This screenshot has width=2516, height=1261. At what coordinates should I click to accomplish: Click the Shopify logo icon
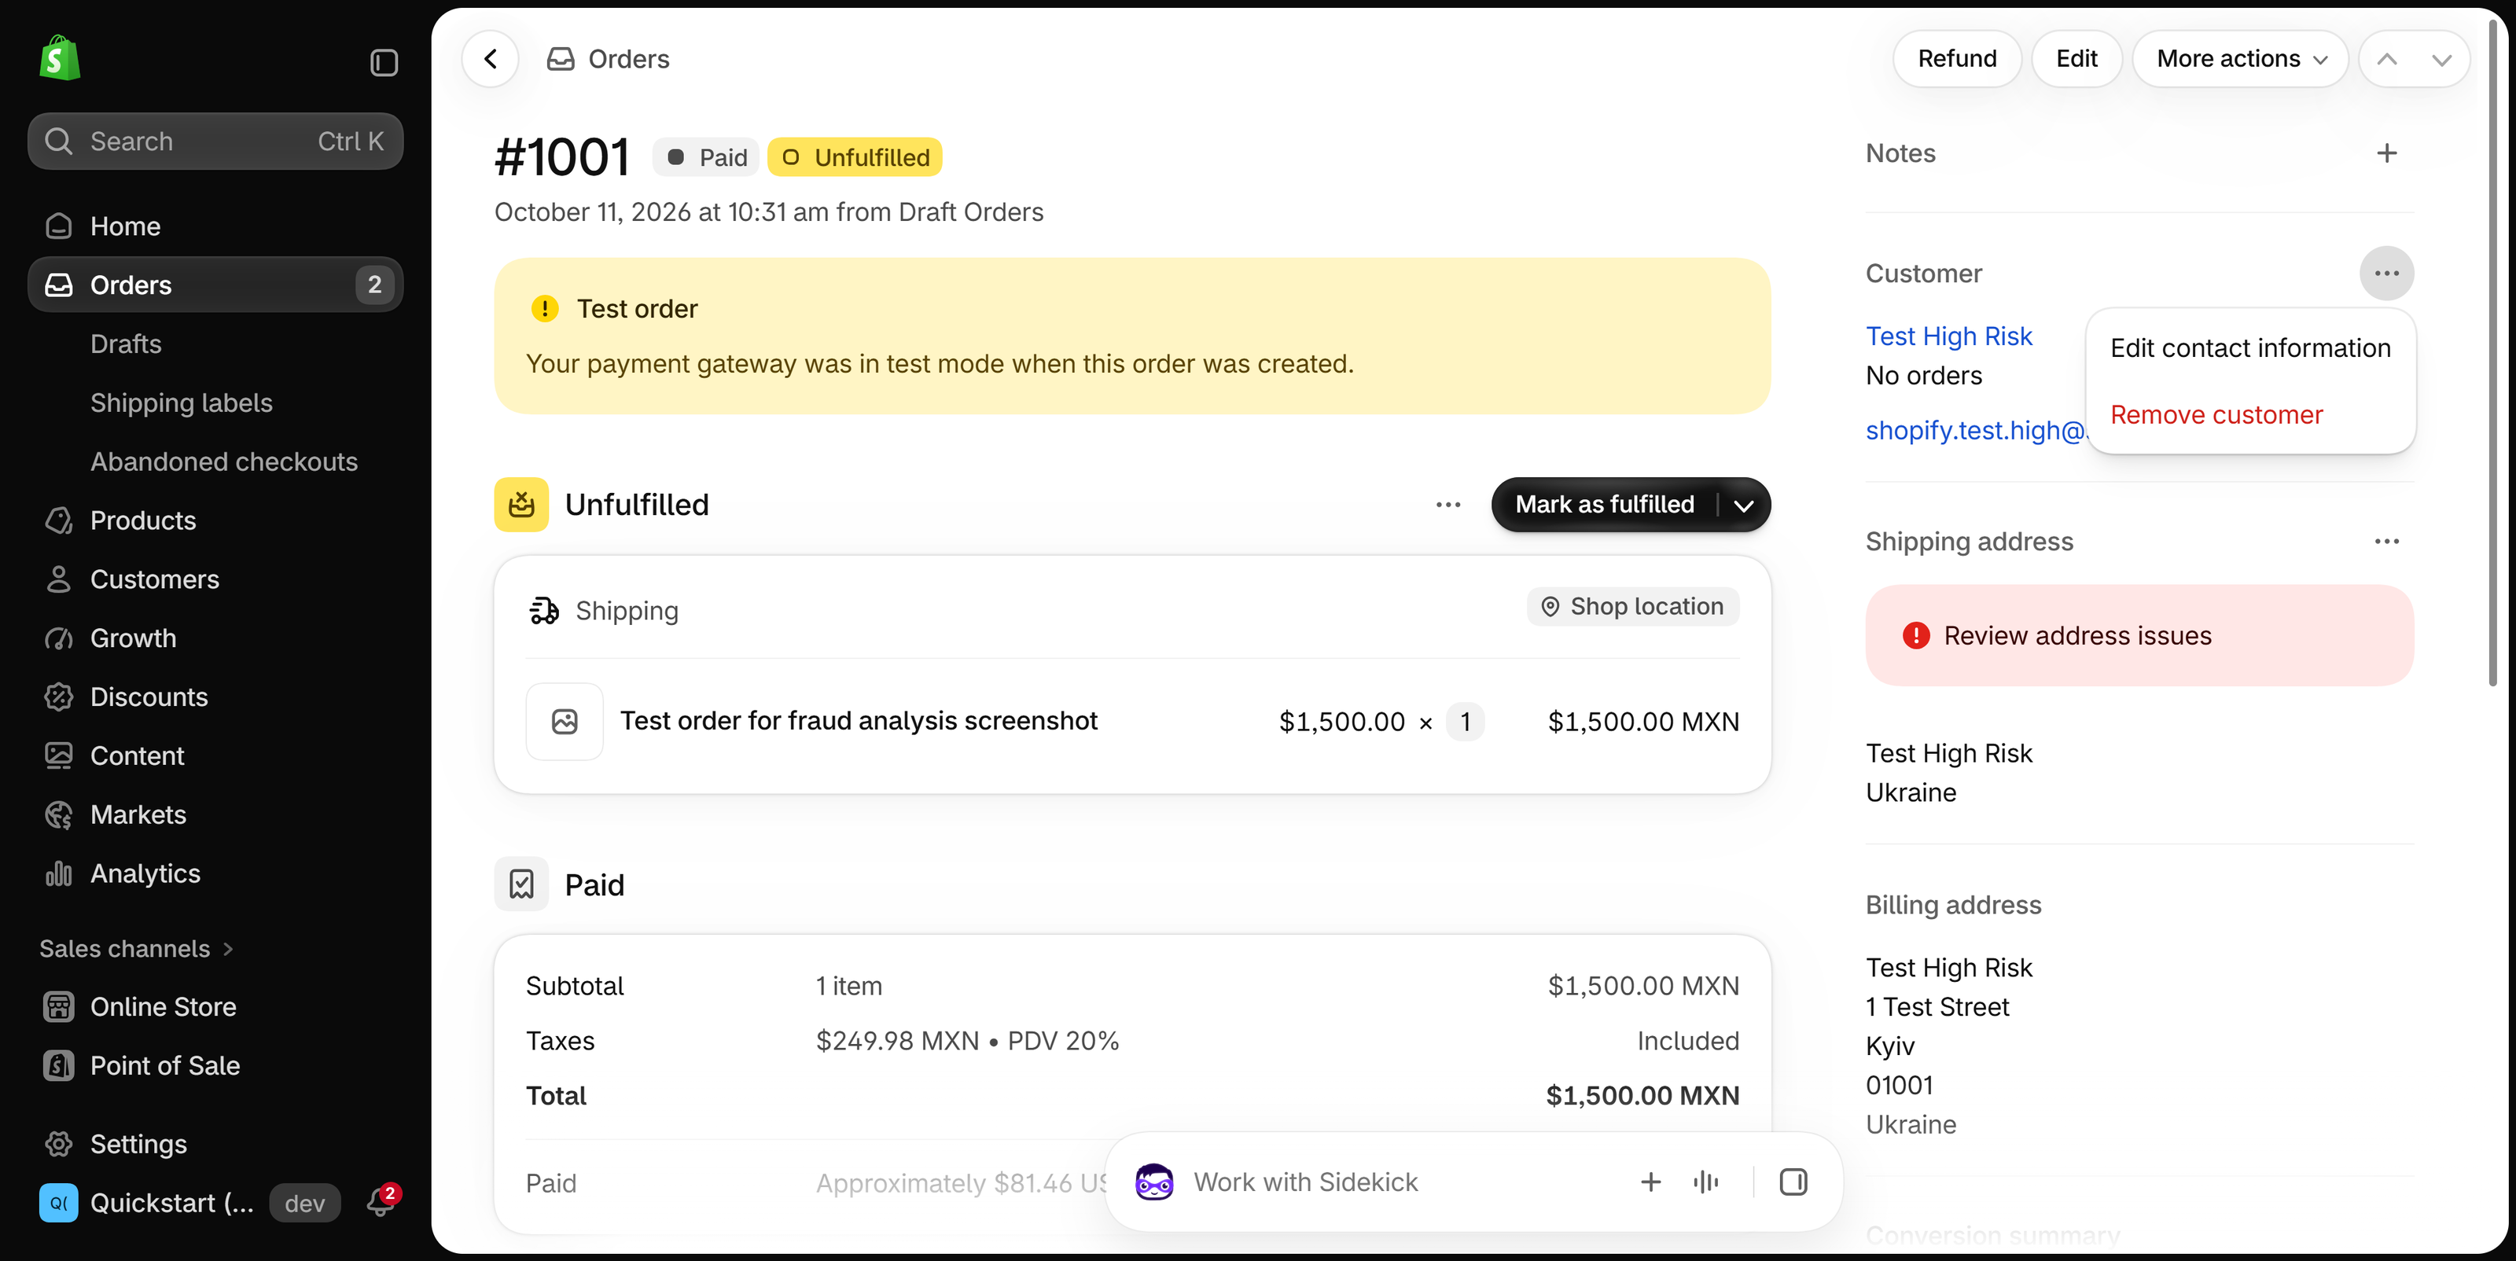click(59, 59)
